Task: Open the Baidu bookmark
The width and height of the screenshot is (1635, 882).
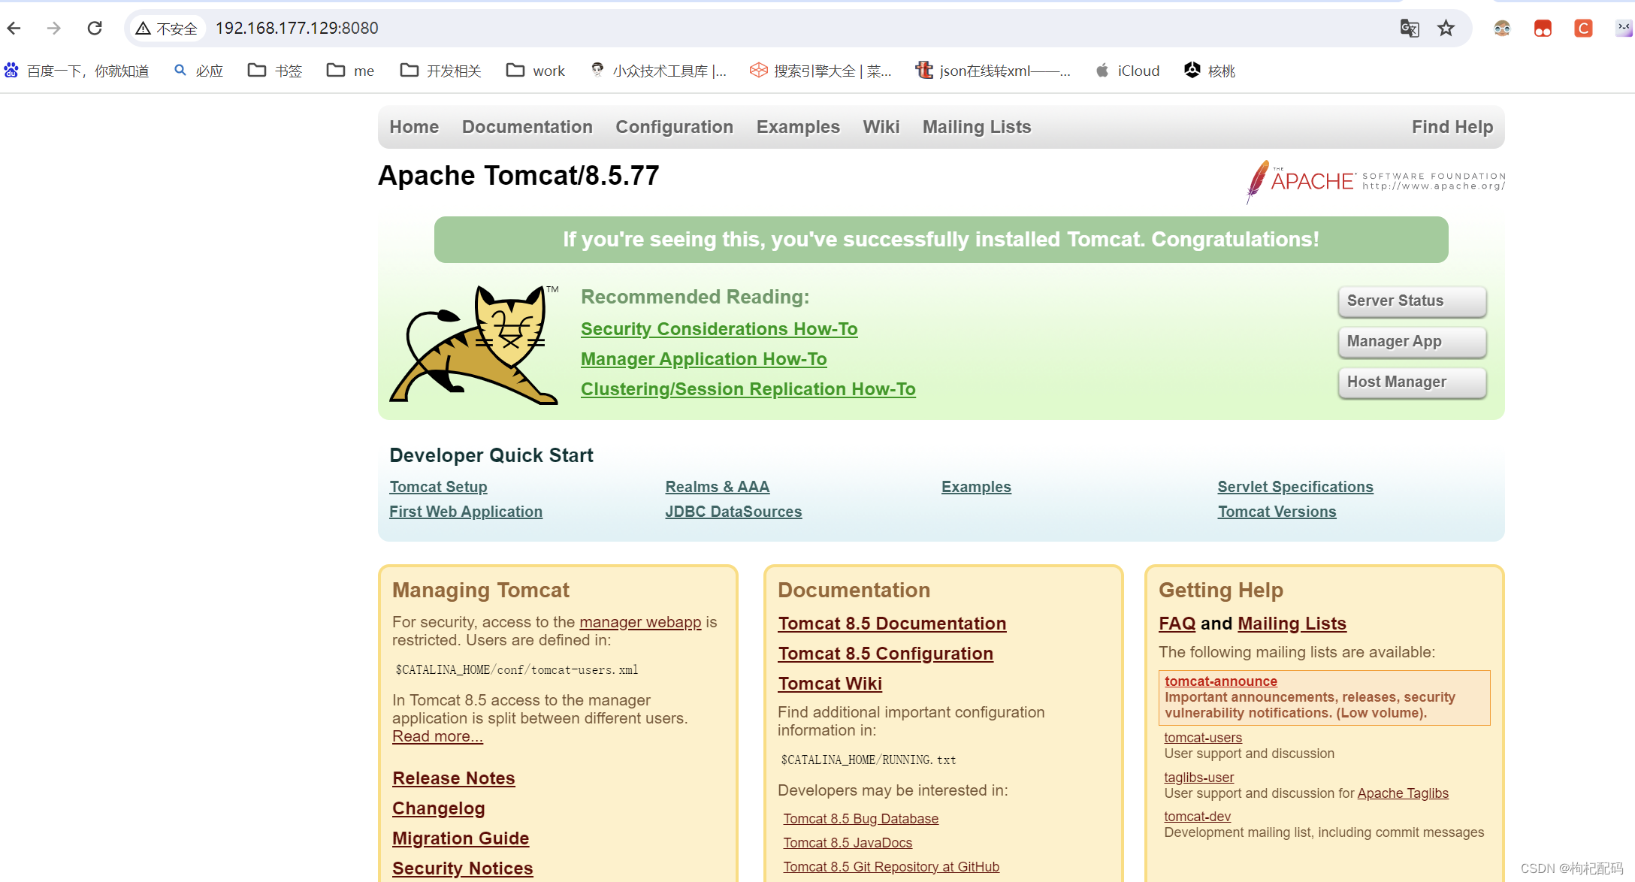Action: click(x=77, y=71)
